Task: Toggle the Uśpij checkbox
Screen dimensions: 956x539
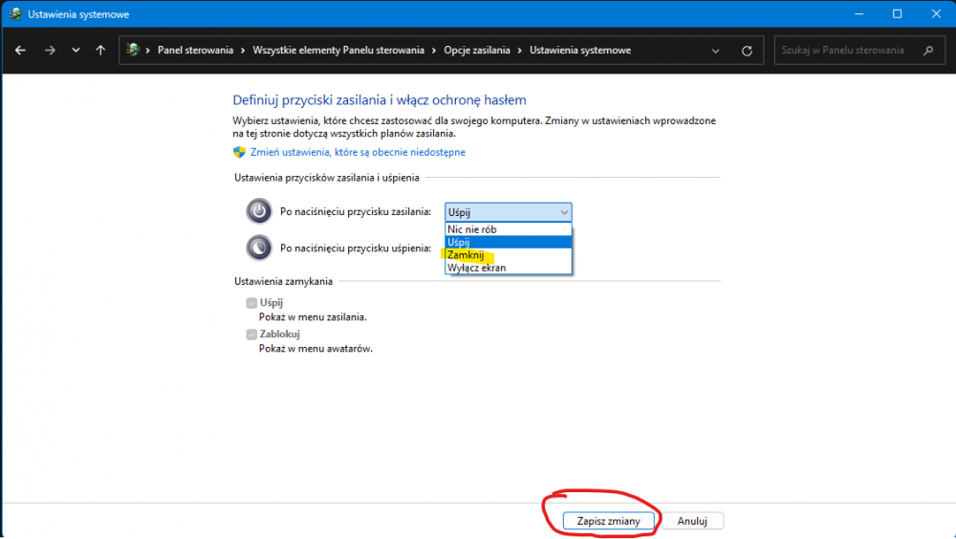Action: pyautogui.click(x=251, y=303)
